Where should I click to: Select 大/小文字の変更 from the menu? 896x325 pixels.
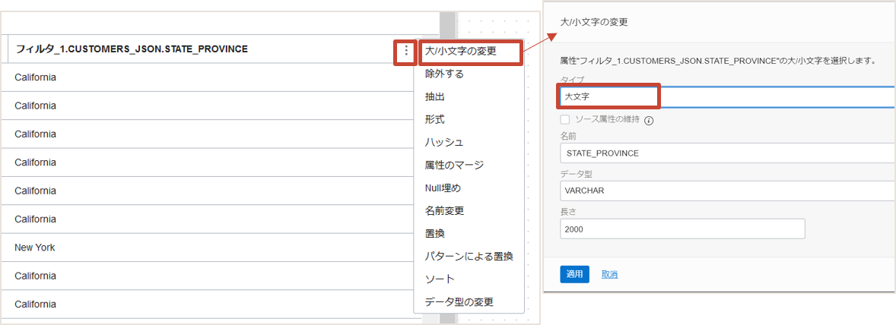click(x=460, y=52)
